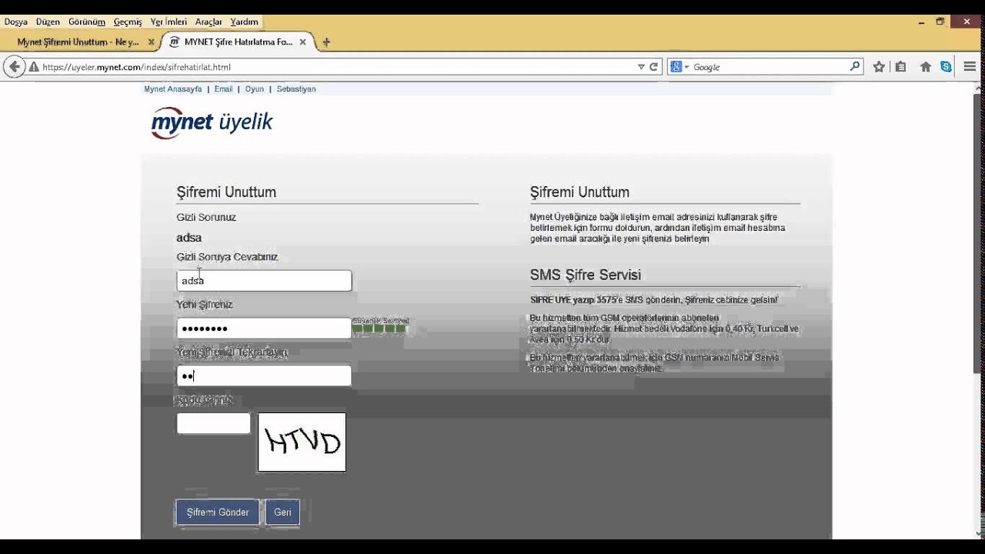Restore down the Firefox window
The width and height of the screenshot is (985, 554).
coord(940,22)
